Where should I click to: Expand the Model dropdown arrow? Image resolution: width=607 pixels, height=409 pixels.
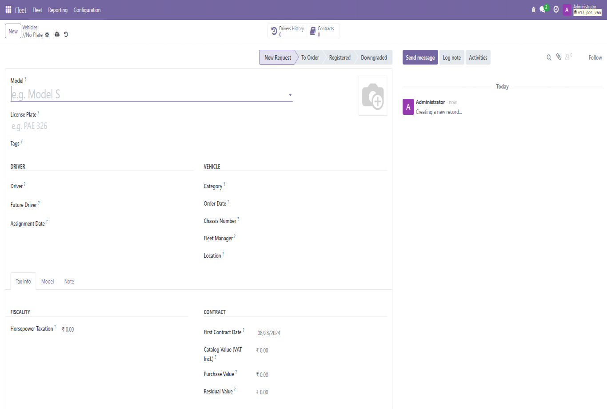click(290, 95)
